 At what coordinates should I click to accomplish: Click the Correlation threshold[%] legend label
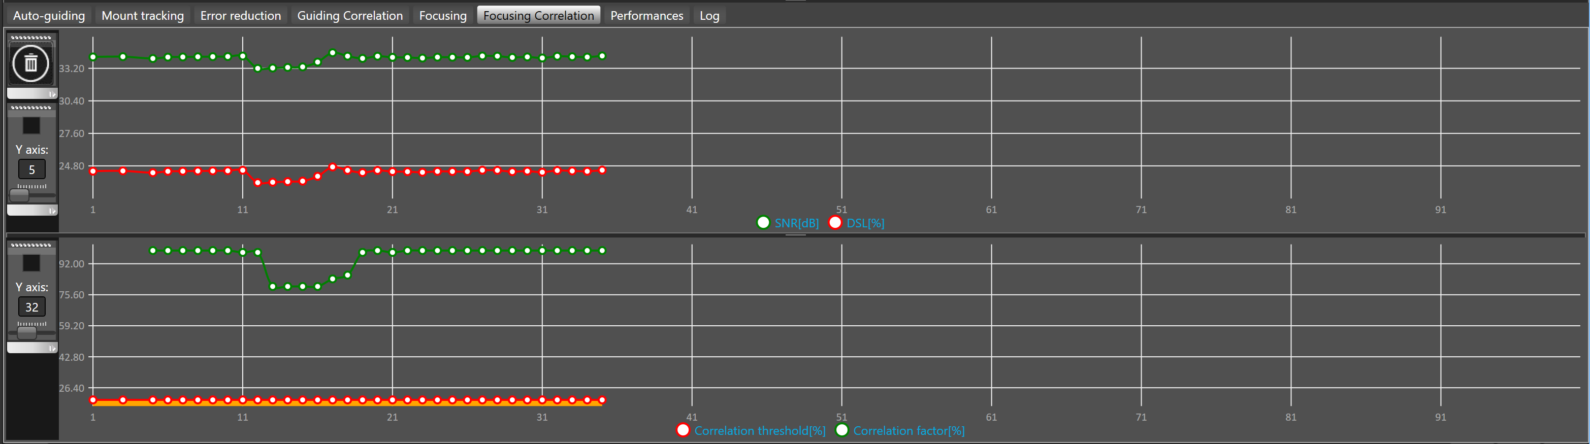760,431
